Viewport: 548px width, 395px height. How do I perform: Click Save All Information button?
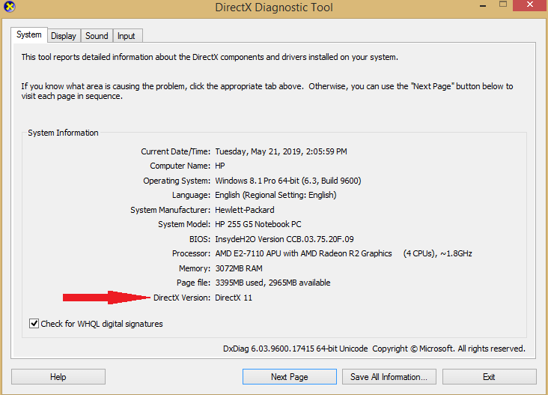tap(389, 377)
